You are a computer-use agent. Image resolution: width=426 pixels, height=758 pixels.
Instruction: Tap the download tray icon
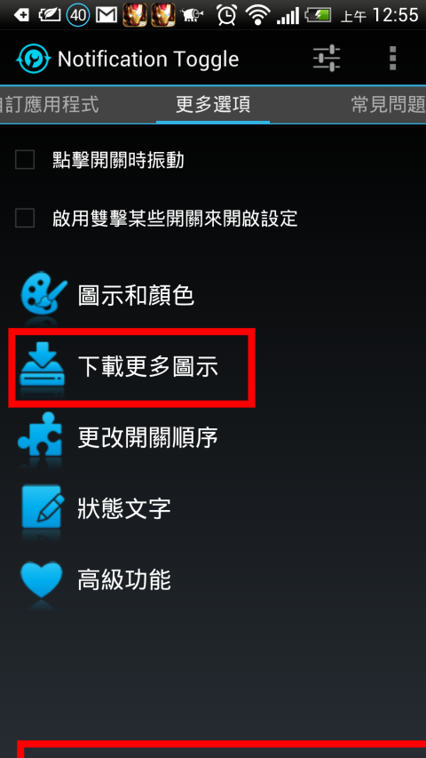(x=43, y=363)
